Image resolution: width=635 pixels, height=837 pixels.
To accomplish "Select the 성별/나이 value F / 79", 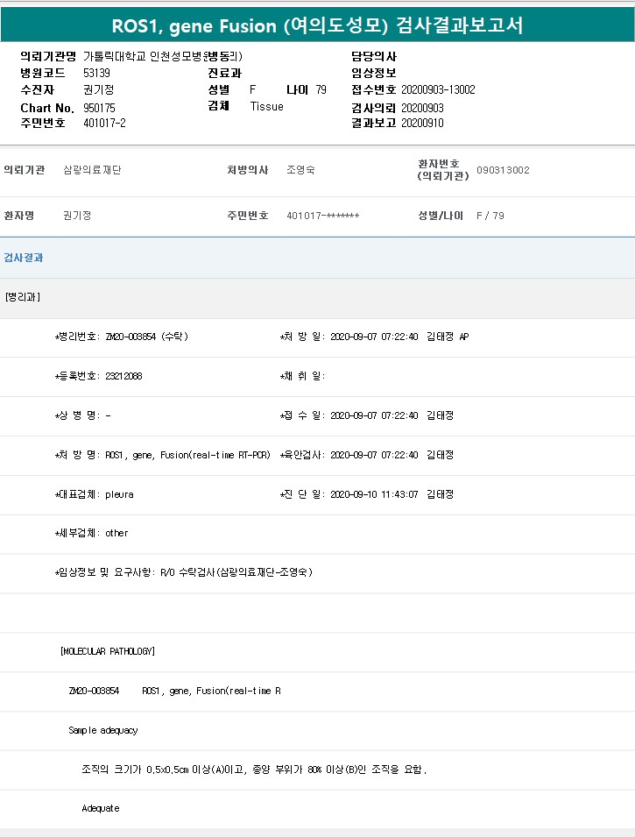I will (490, 216).
